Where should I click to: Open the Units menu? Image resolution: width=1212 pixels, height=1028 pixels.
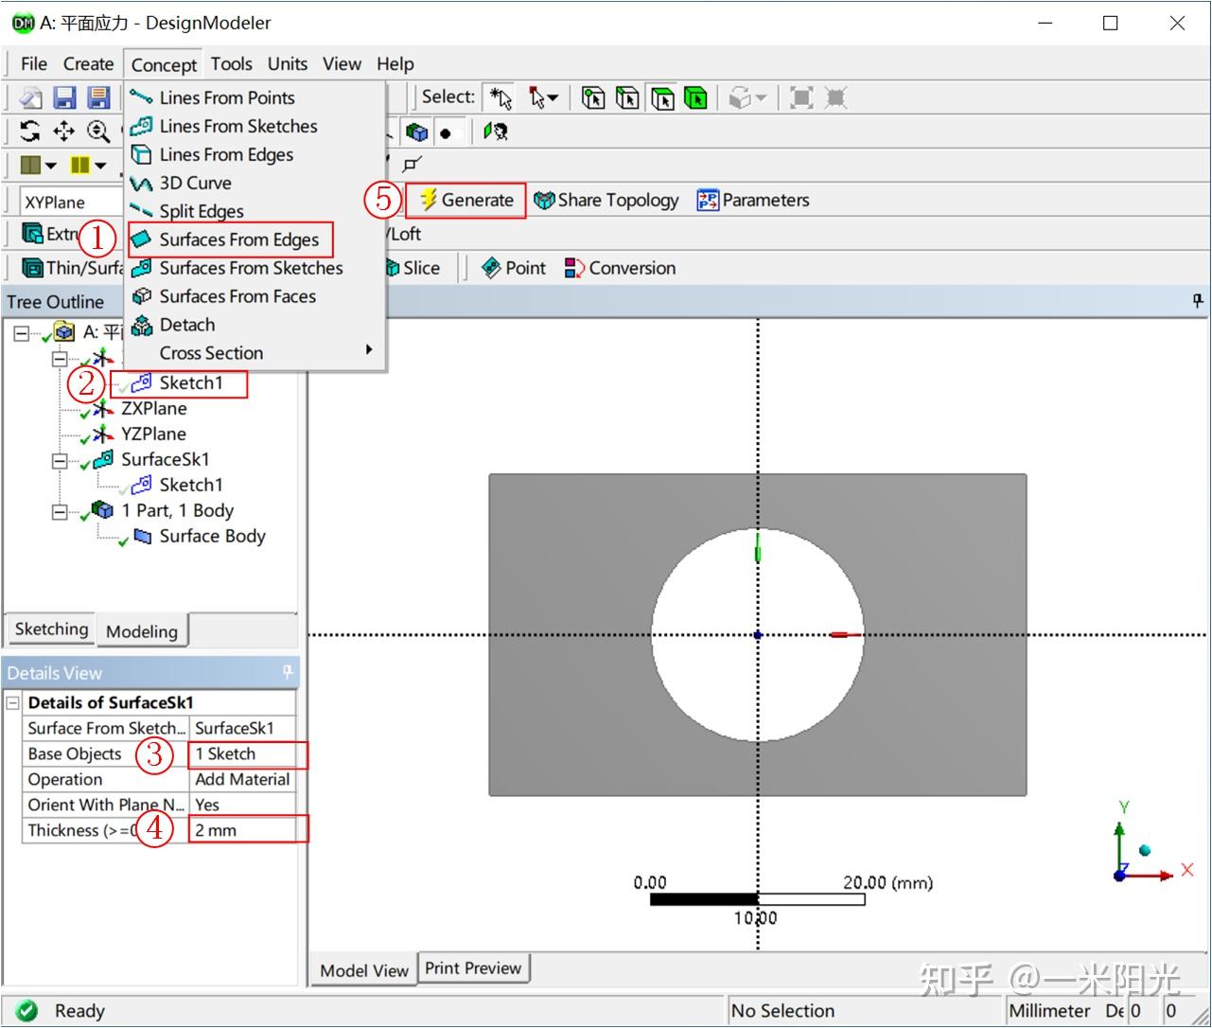(287, 63)
